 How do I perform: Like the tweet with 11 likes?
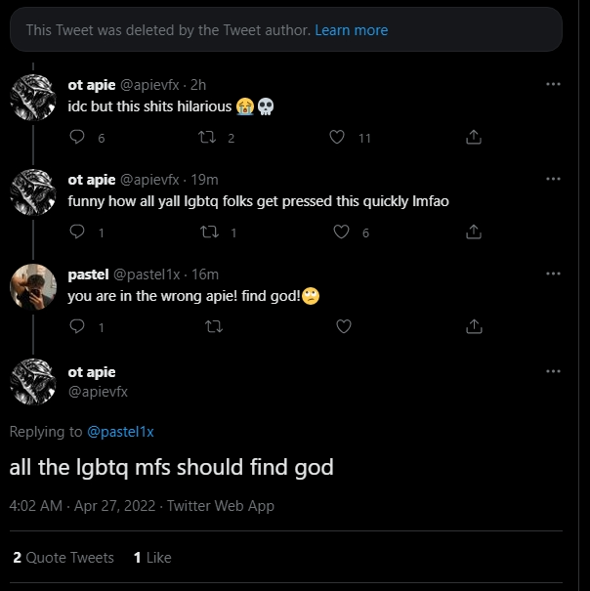click(x=337, y=138)
